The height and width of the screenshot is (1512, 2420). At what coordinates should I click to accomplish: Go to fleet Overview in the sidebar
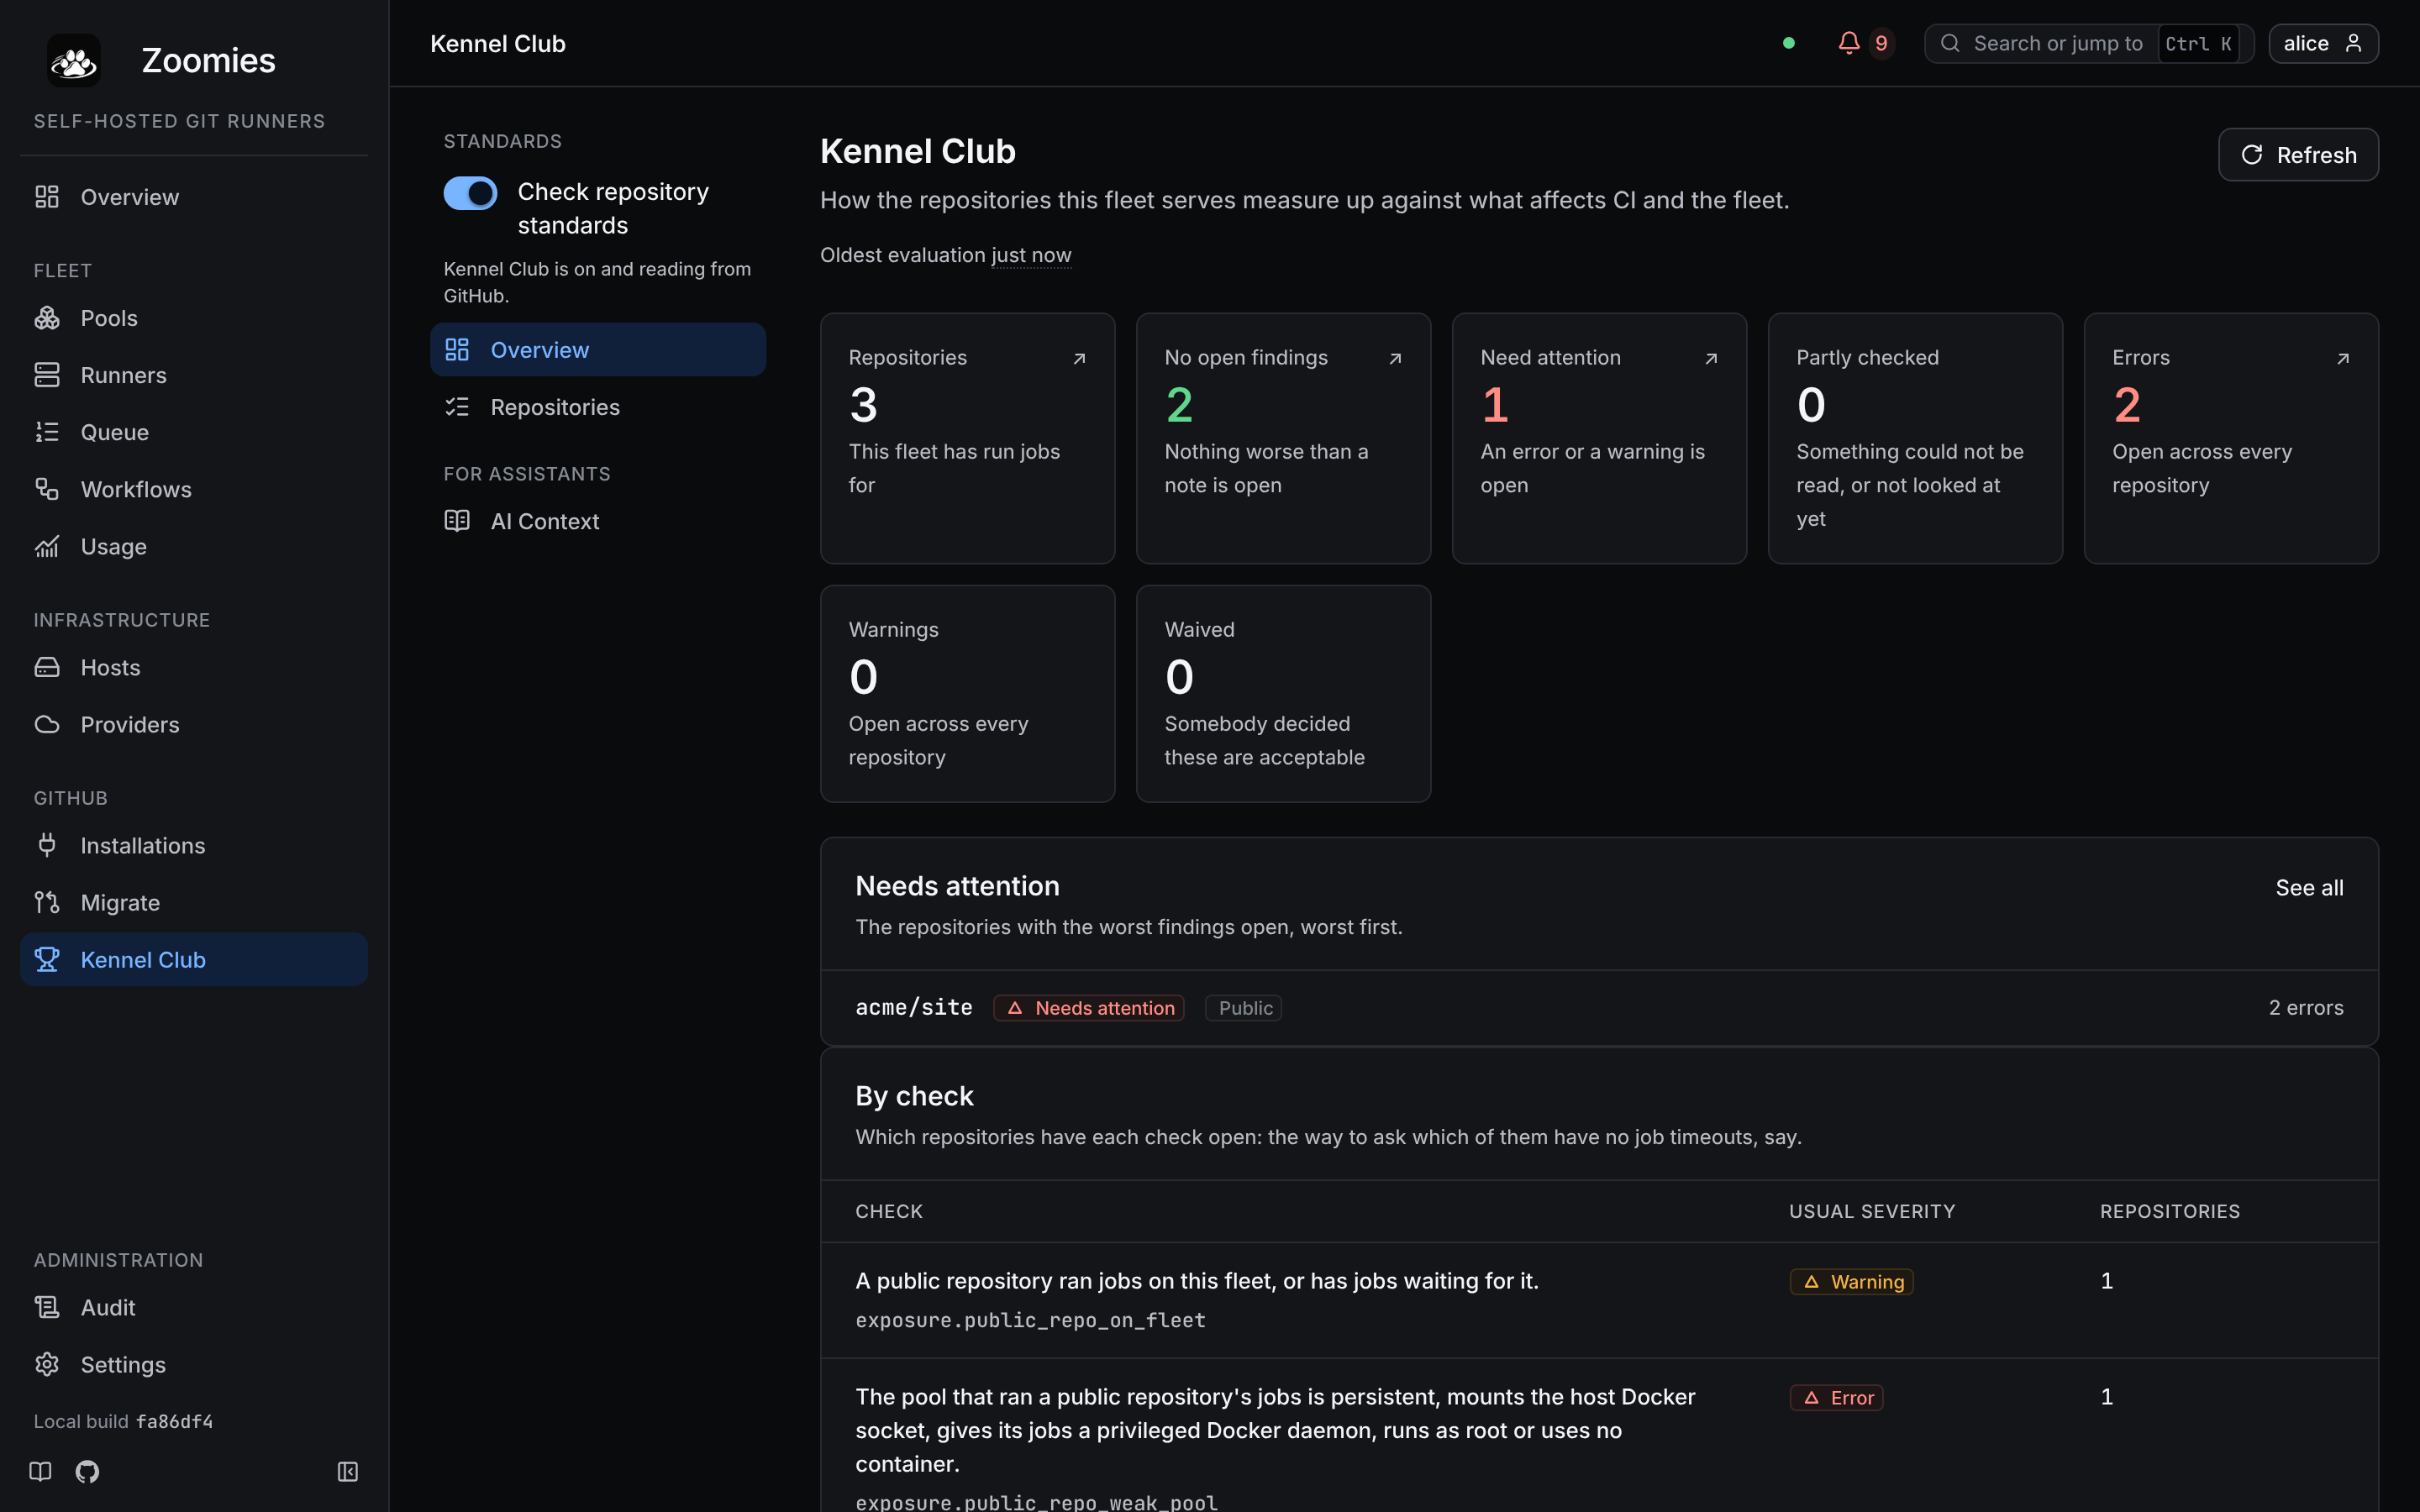click(x=194, y=197)
